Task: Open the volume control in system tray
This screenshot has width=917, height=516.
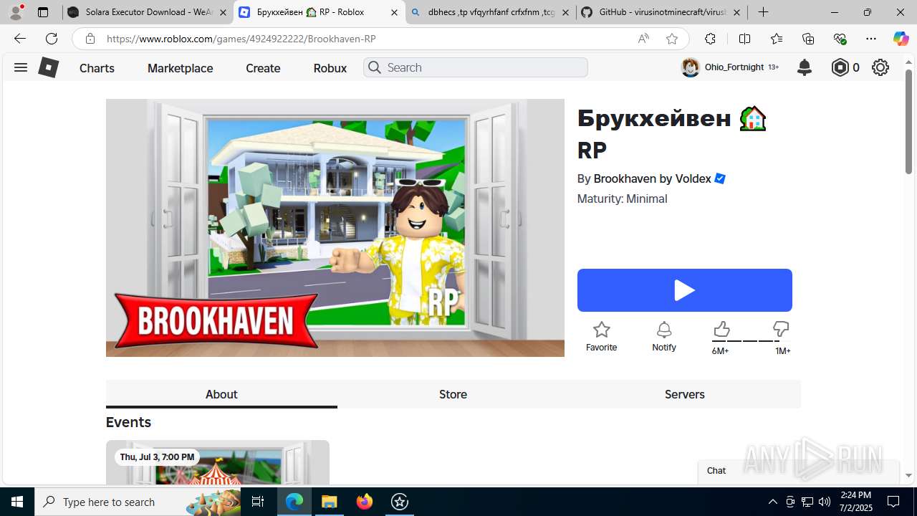Action: (x=824, y=502)
